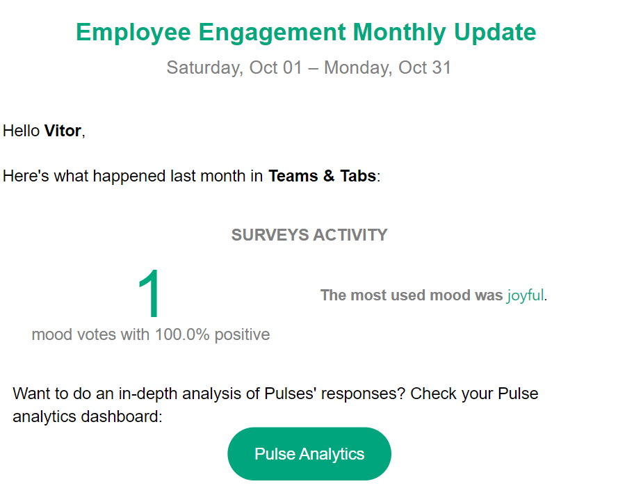This screenshot has width=618, height=486.
Task: Select the date range Saturday, Oct 01 – Monday, Oct 31
Action: pyautogui.click(x=309, y=67)
